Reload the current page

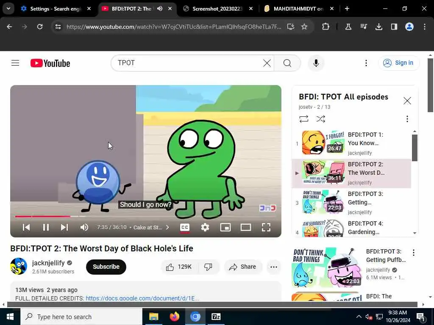[40, 27]
